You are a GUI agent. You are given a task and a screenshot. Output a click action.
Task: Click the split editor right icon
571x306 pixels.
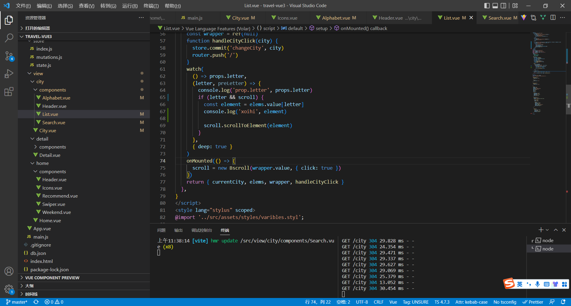click(553, 18)
